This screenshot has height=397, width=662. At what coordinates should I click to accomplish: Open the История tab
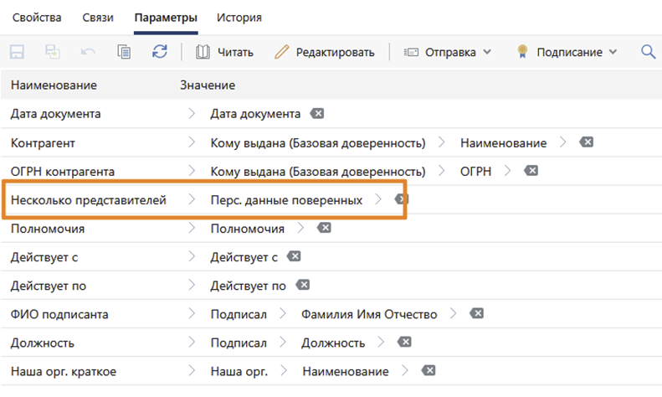(239, 17)
